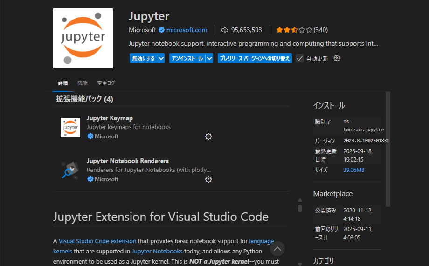Image resolution: width=429 pixels, height=266 pixels.
Task: Switch to the 変更ログ tab
Action: (x=106, y=83)
